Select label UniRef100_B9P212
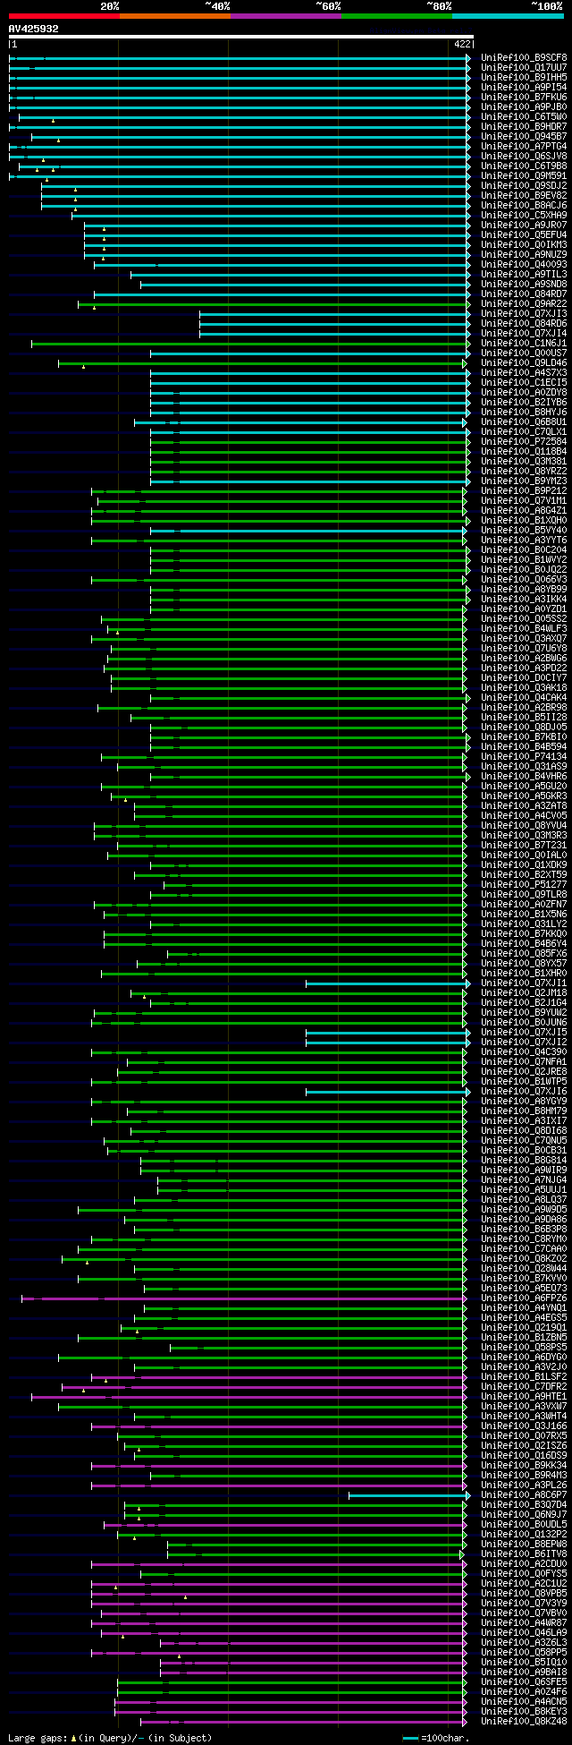 click(x=524, y=491)
